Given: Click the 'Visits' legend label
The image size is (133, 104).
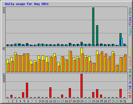Looking at the screenshot, I should click(x=130, y=51).
